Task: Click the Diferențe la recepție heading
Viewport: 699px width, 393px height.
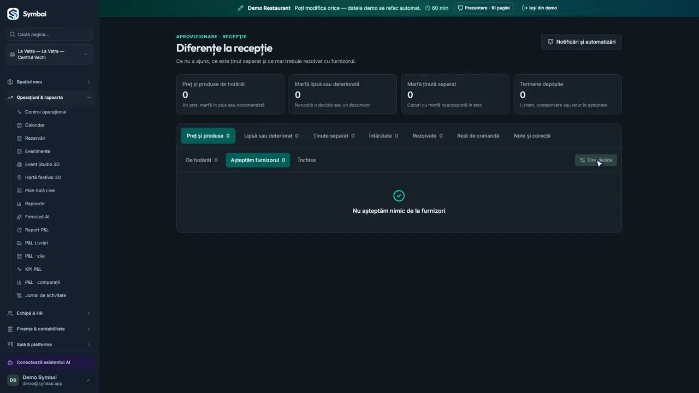Action: [x=224, y=49]
